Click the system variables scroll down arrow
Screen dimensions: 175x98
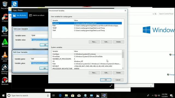[123, 68]
